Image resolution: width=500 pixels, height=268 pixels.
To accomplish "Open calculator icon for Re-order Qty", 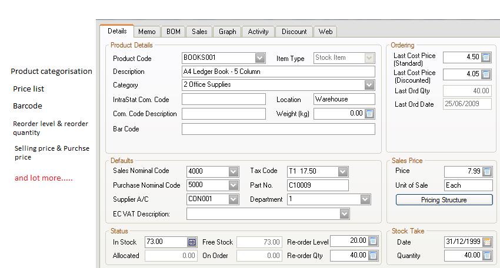I will tap(373, 256).
